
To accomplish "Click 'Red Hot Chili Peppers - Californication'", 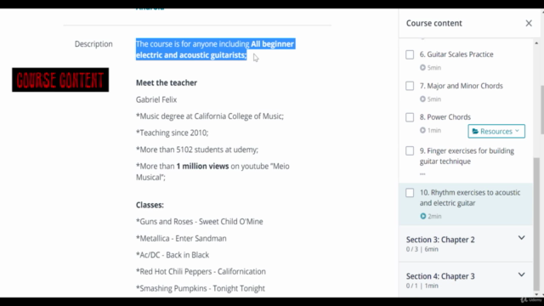I will click(x=201, y=271).
